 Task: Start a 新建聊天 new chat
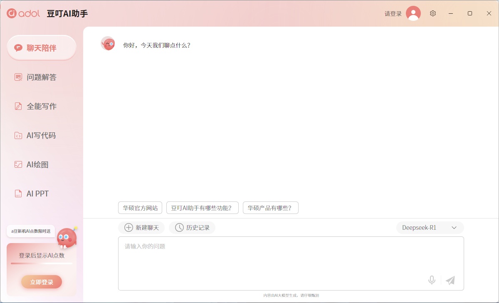141,228
